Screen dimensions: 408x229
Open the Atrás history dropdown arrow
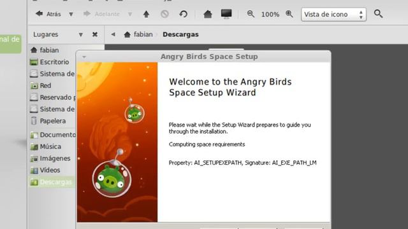(x=71, y=14)
